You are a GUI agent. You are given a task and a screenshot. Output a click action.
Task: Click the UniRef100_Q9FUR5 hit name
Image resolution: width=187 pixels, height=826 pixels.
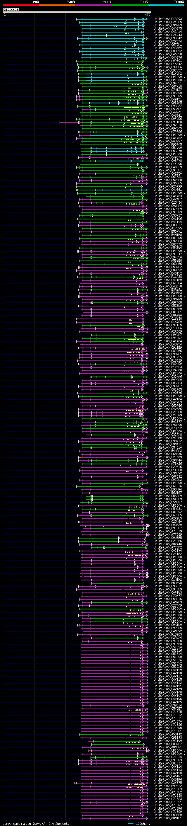tap(168, 96)
